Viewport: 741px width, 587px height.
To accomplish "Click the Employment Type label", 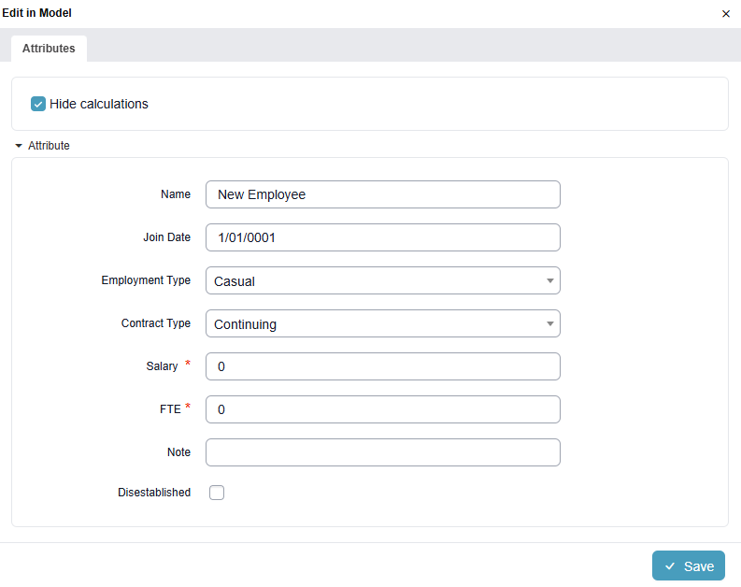I will [146, 280].
